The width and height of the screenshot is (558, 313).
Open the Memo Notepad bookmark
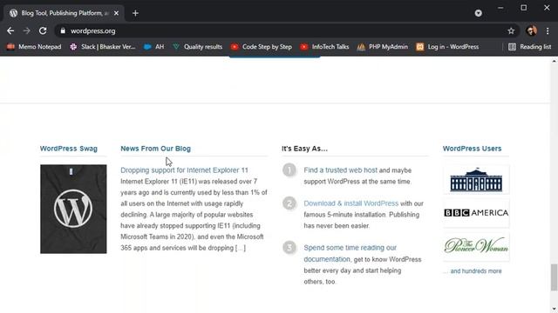pos(34,47)
